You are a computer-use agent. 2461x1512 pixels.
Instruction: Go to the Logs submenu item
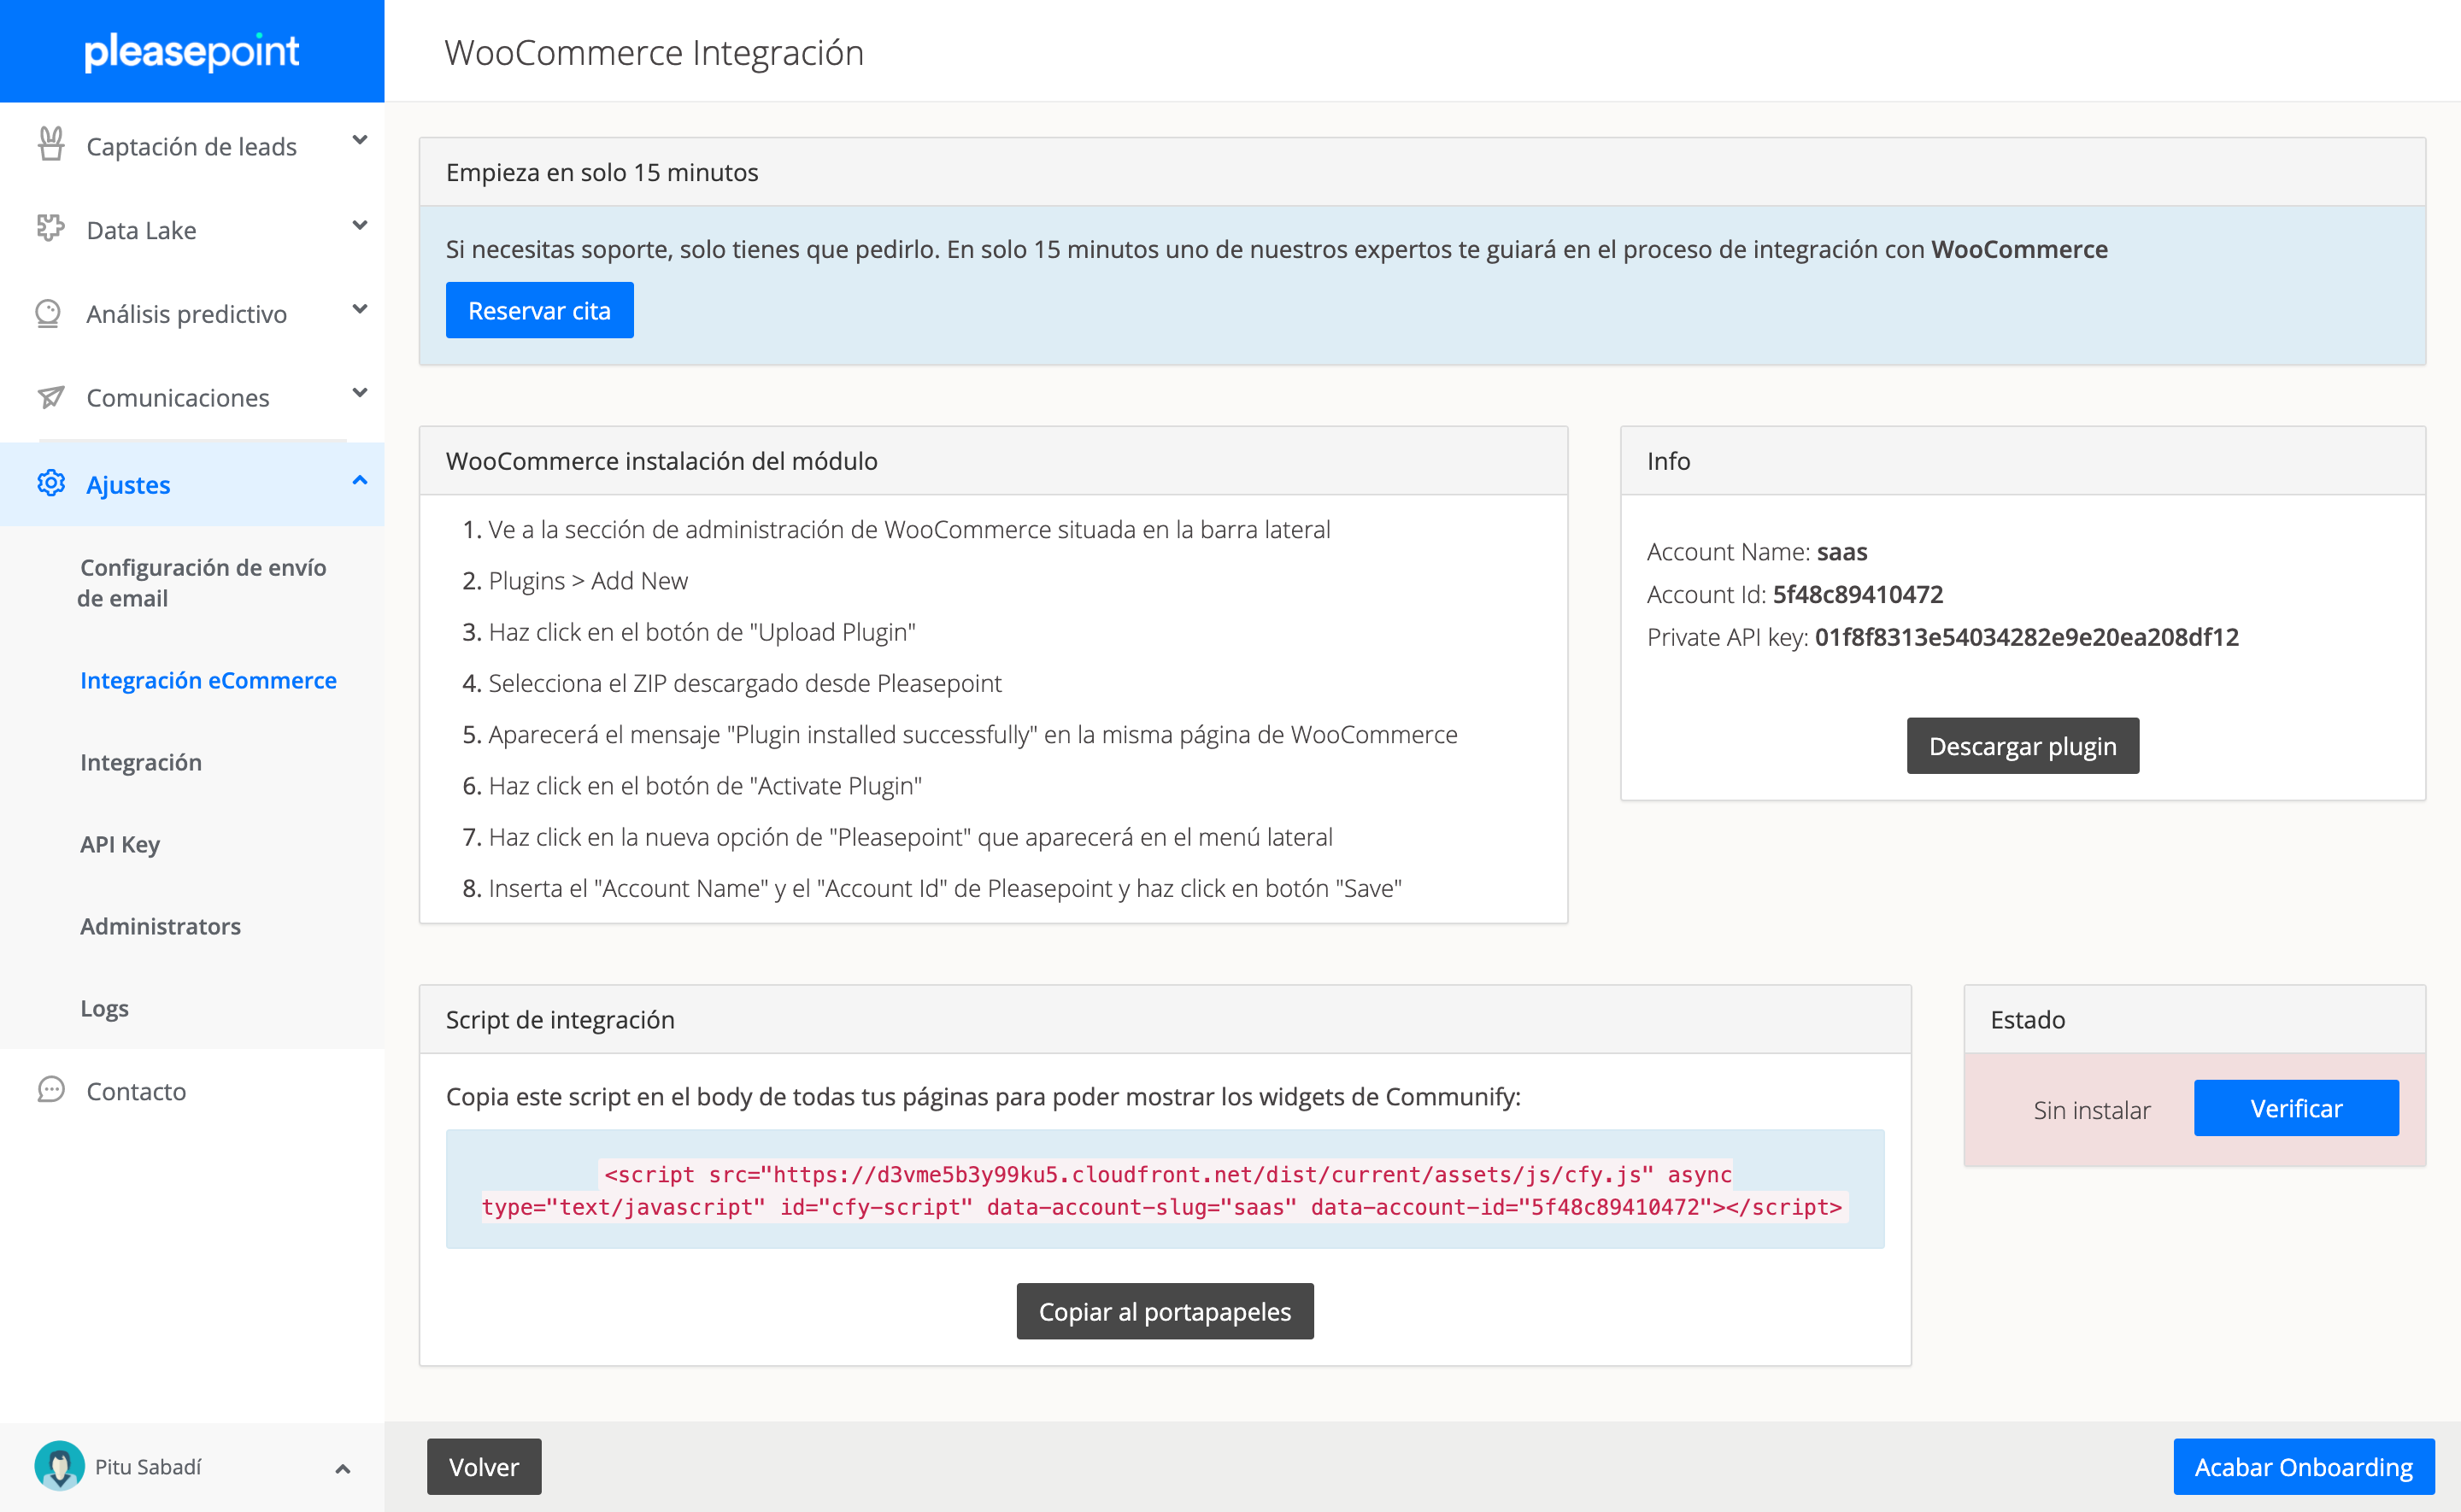(104, 1008)
